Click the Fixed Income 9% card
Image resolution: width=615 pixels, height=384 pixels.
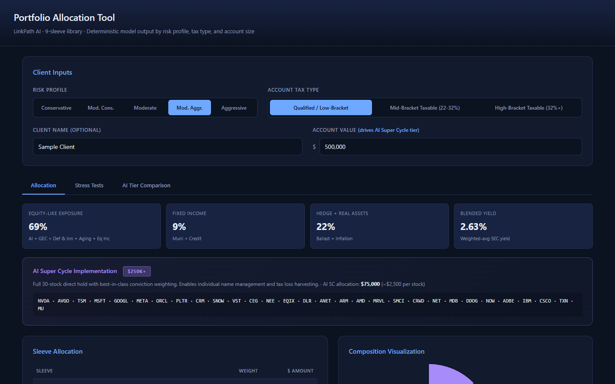coord(235,226)
